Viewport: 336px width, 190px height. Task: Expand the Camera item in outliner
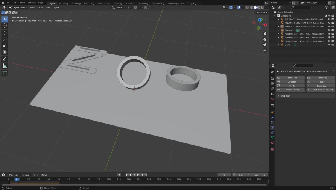[278, 30]
